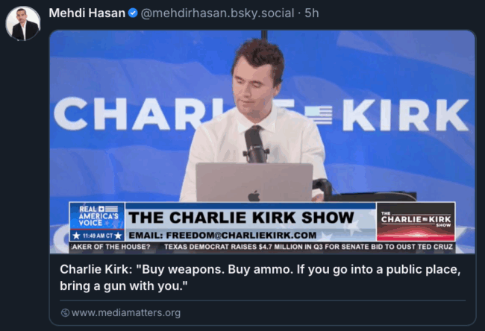Open the post via 5h timestamp
Viewport: 485px width, 331px height.
click(312, 13)
